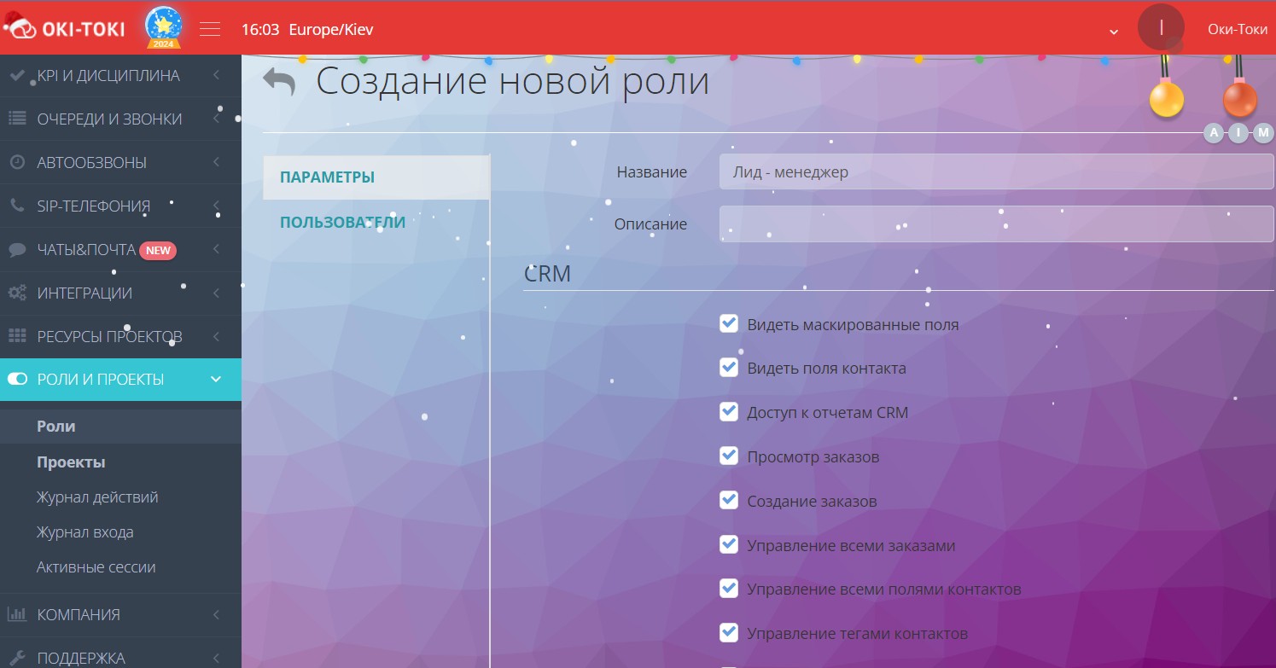Click the user avatar circle

(1161, 27)
